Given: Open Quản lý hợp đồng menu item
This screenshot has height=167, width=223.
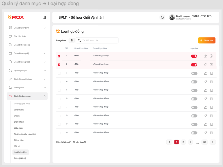Looking at the screenshot, I should pyautogui.click(x=22, y=45).
